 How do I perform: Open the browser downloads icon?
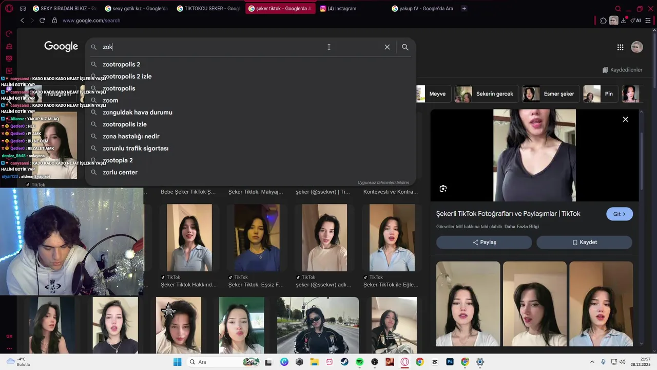(624, 21)
